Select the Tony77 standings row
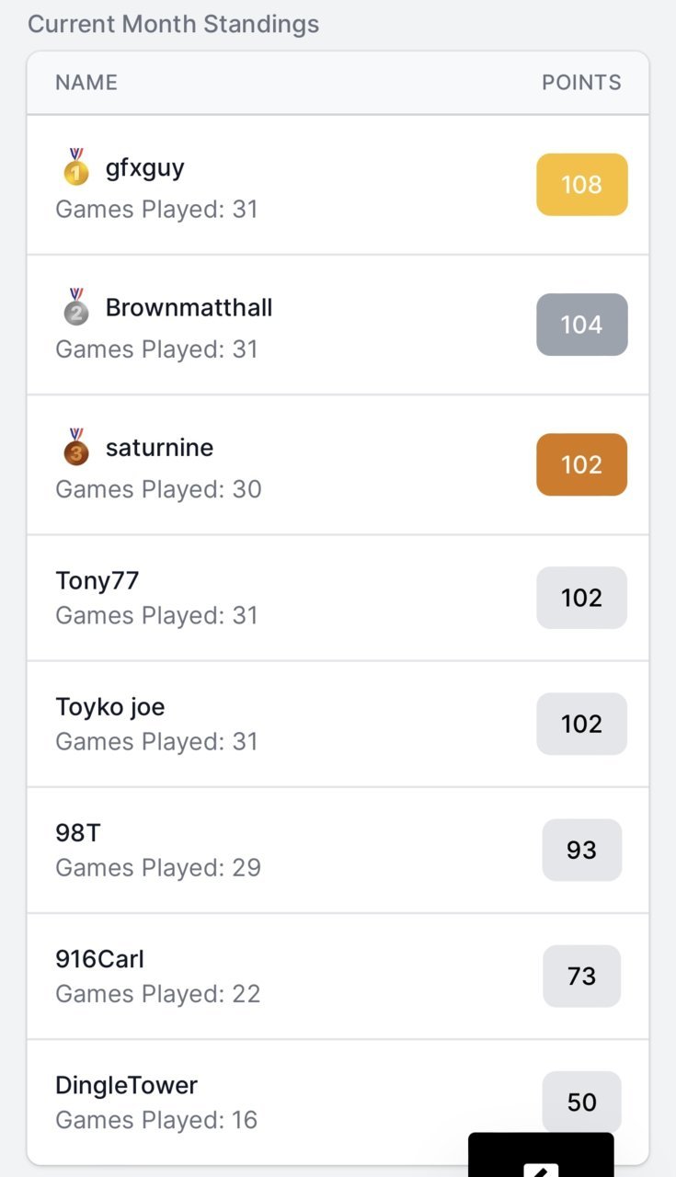676x1177 pixels. tap(338, 598)
